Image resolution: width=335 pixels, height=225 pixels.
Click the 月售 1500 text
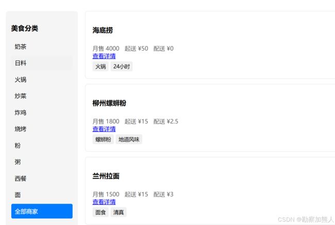point(106,195)
